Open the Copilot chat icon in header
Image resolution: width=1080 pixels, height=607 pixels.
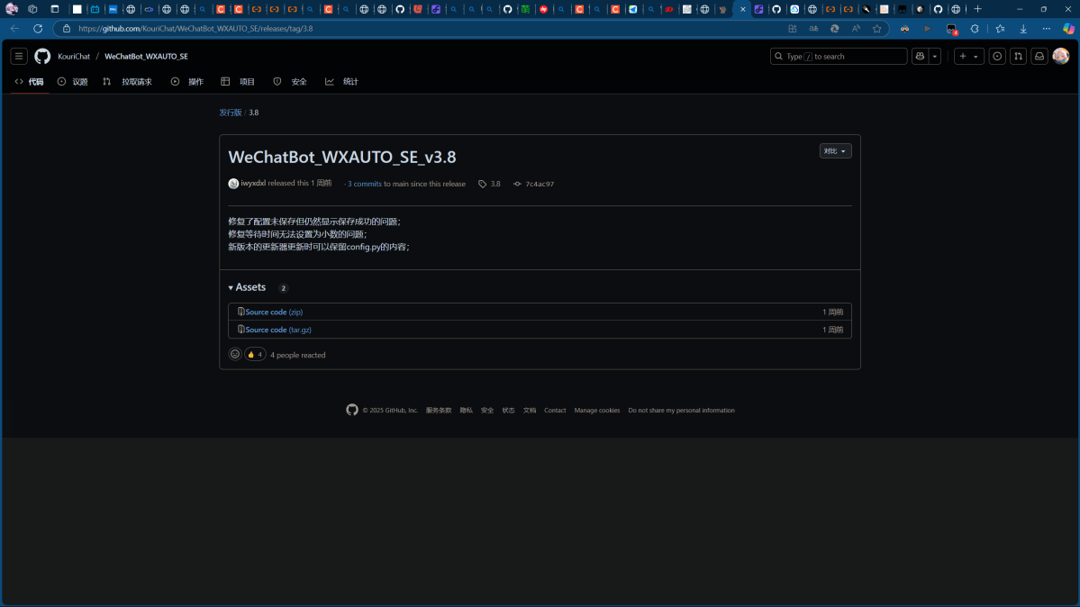coord(920,56)
